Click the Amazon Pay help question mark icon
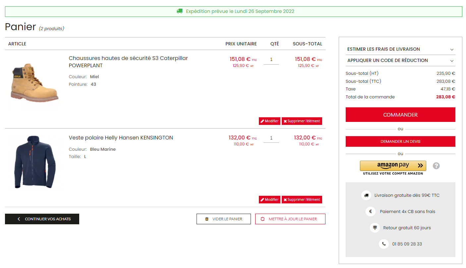The height and width of the screenshot is (268, 466). coord(436,166)
